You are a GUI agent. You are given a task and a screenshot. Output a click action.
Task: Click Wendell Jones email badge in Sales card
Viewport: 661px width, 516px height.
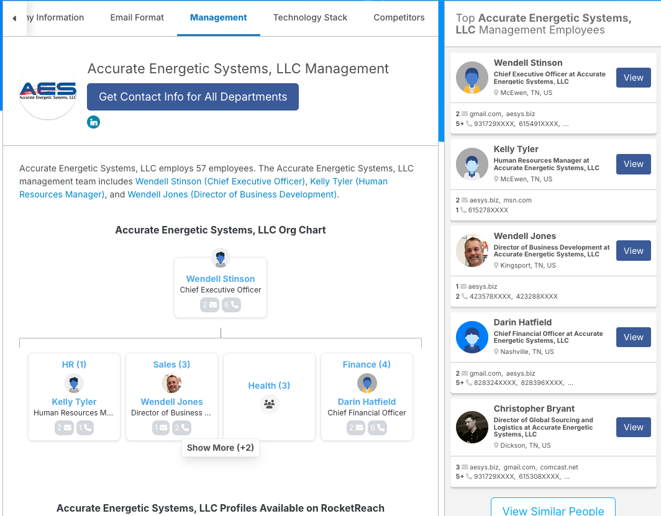click(161, 428)
